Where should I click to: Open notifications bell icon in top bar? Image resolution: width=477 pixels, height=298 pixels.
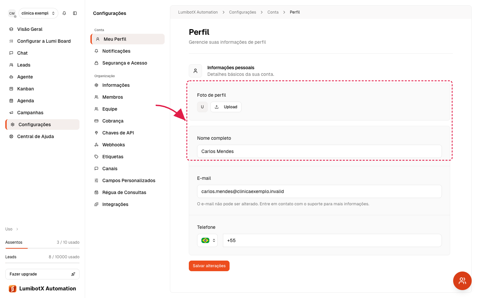[x=64, y=13]
